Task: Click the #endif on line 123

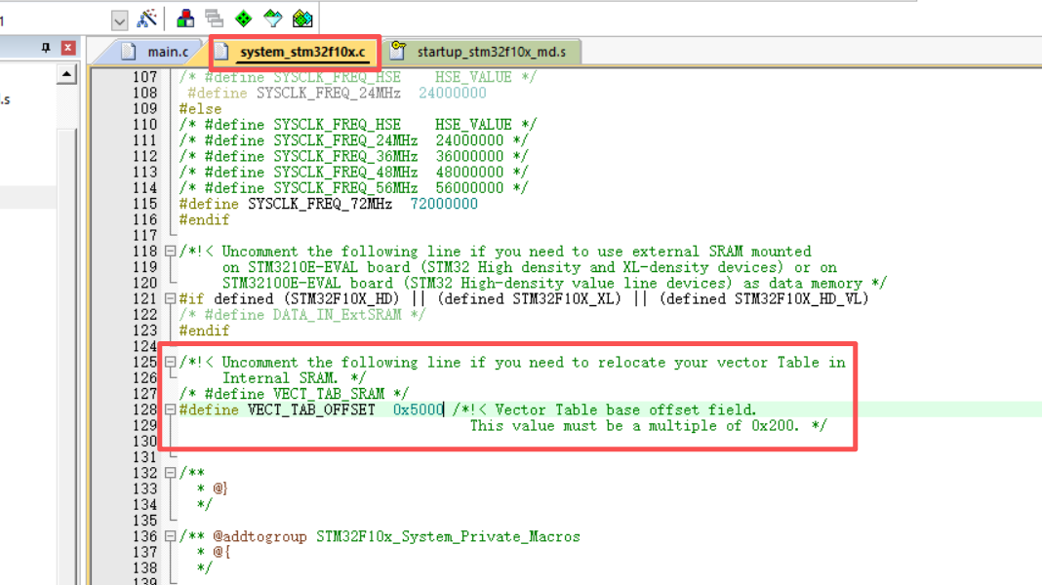Action: tap(204, 331)
